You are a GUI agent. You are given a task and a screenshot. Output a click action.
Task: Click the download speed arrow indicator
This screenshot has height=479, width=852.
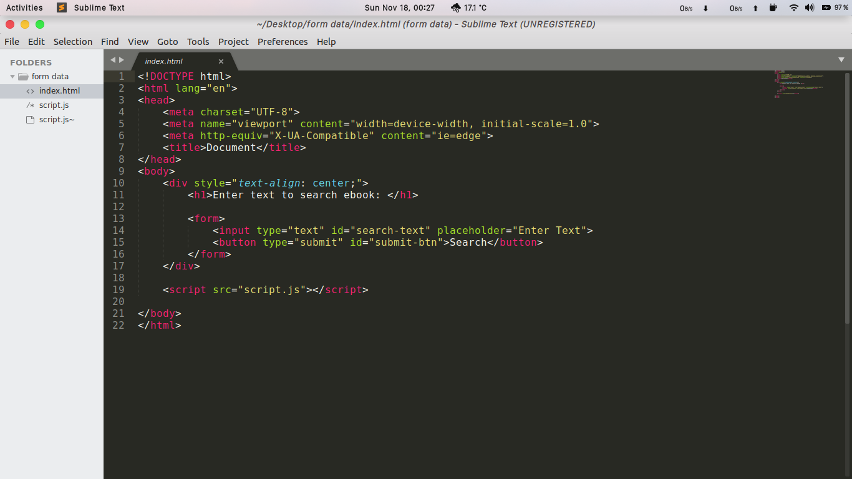coord(705,8)
